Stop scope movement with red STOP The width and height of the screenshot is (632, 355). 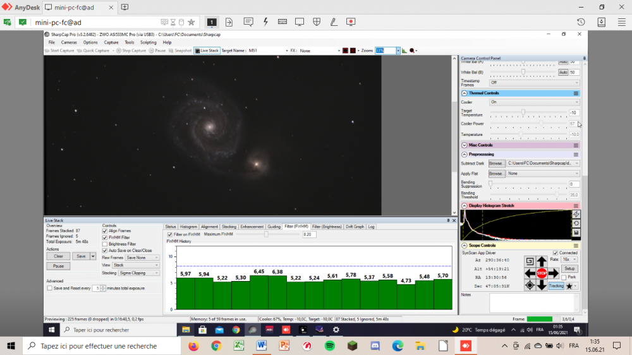(542, 274)
